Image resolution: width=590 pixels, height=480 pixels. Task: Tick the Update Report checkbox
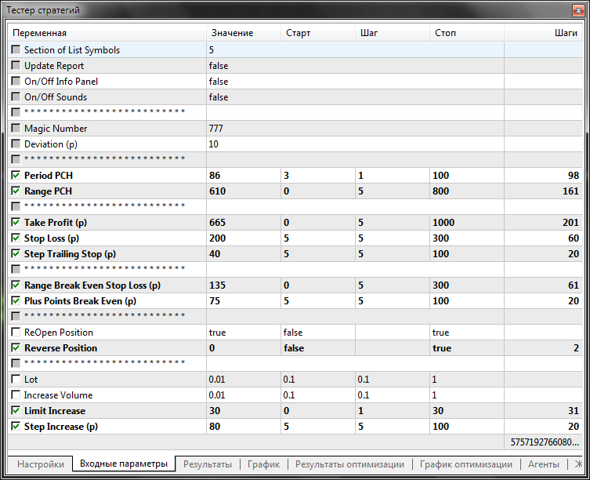pyautogui.click(x=16, y=66)
